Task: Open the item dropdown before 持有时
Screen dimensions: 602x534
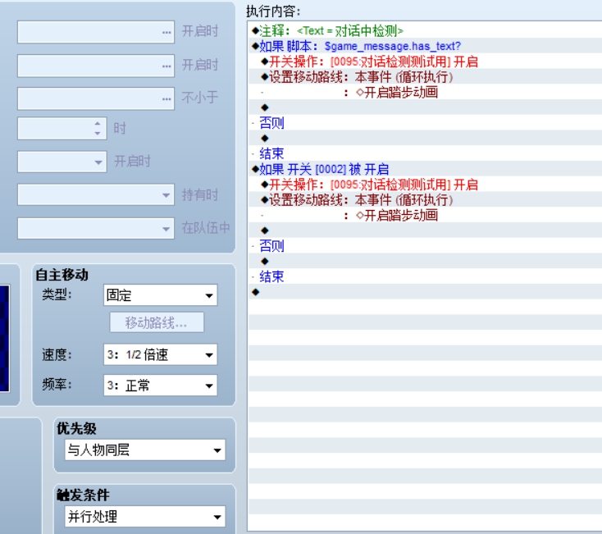Action: point(96,194)
